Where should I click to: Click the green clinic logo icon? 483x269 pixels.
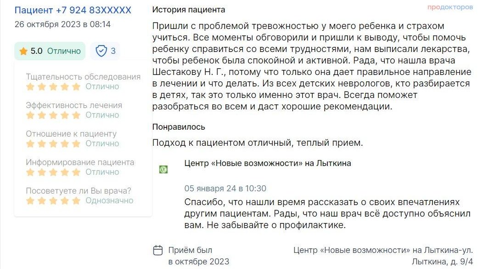coord(163,169)
